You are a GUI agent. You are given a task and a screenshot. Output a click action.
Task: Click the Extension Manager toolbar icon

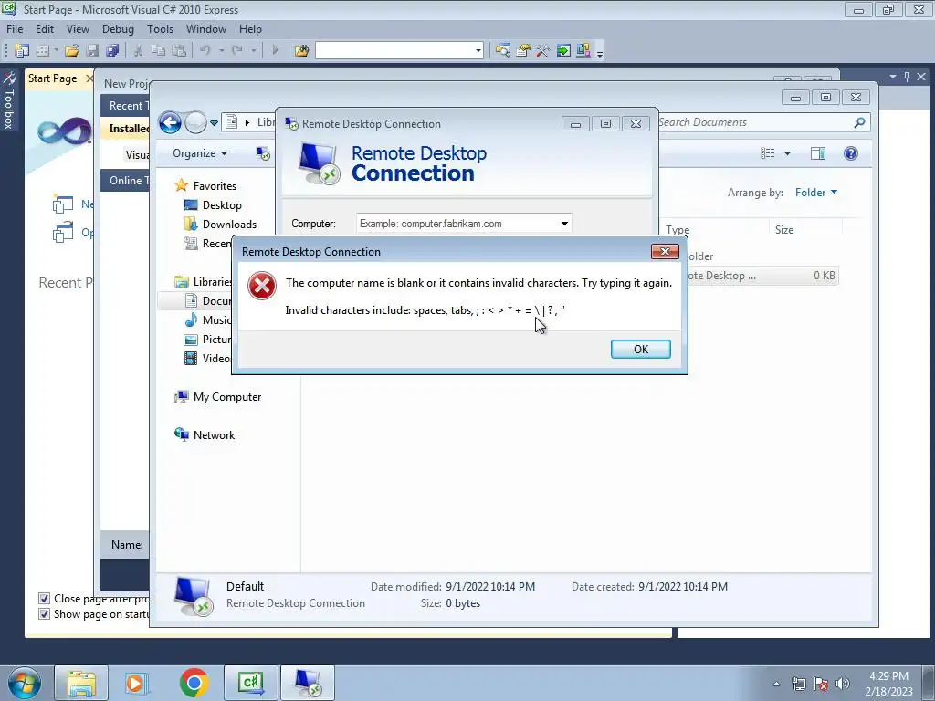click(x=583, y=51)
